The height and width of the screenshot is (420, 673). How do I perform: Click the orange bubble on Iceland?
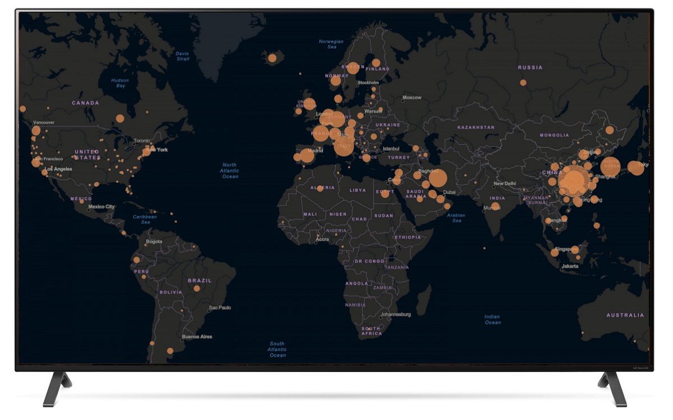[272, 58]
